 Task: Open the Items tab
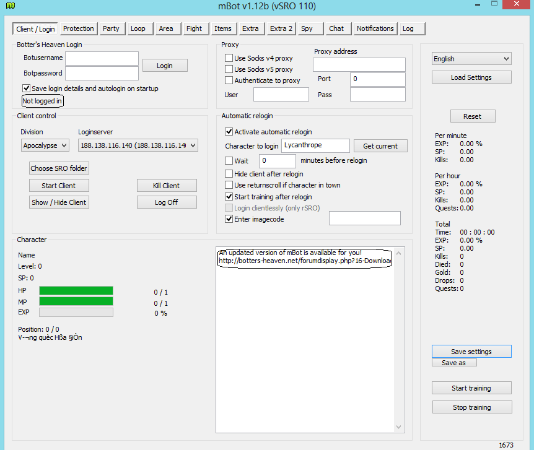(223, 28)
